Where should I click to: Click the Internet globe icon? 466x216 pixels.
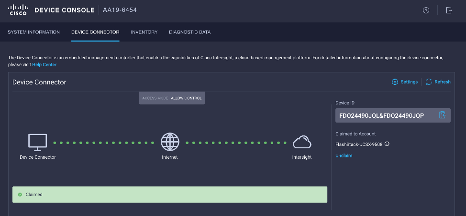pyautogui.click(x=170, y=142)
